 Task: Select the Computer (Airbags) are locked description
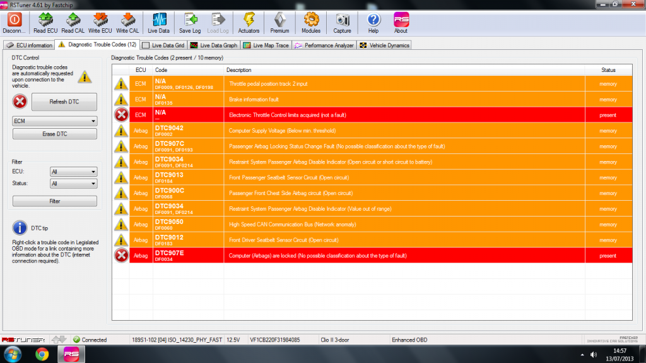pyautogui.click(x=318, y=256)
